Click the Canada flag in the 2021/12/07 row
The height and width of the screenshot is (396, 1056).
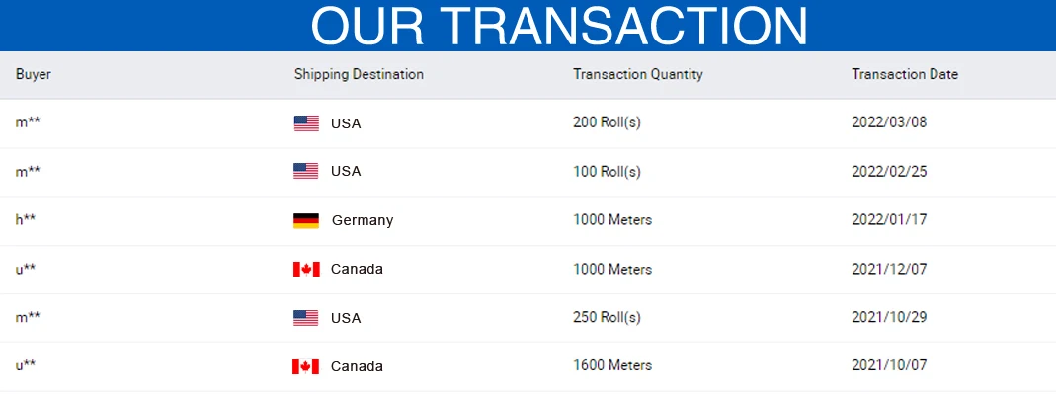coord(306,270)
